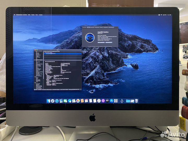Image resolution: width=188 pixels, height=141 pixels.
Task: Open Safari in the Dock
Action: [57, 101]
